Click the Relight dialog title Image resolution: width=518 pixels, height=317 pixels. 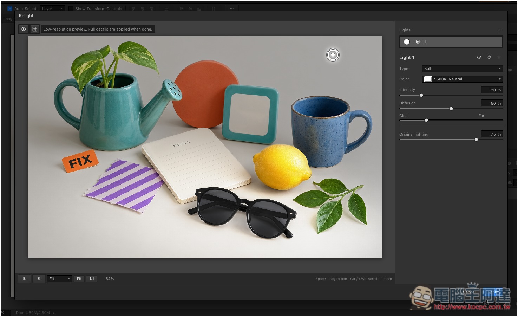26,16
